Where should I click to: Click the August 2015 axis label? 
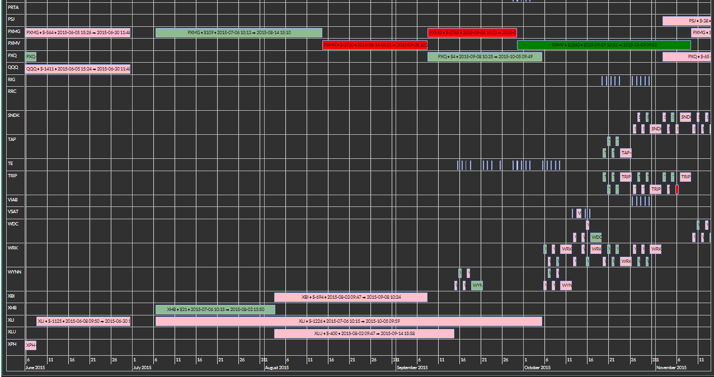(276, 367)
